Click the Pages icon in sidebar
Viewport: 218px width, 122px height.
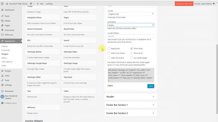pos(2,25)
